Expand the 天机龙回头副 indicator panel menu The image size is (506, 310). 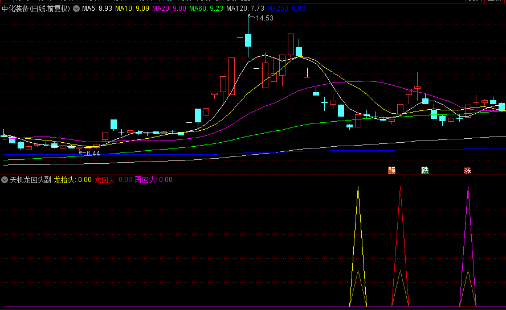pos(5,180)
